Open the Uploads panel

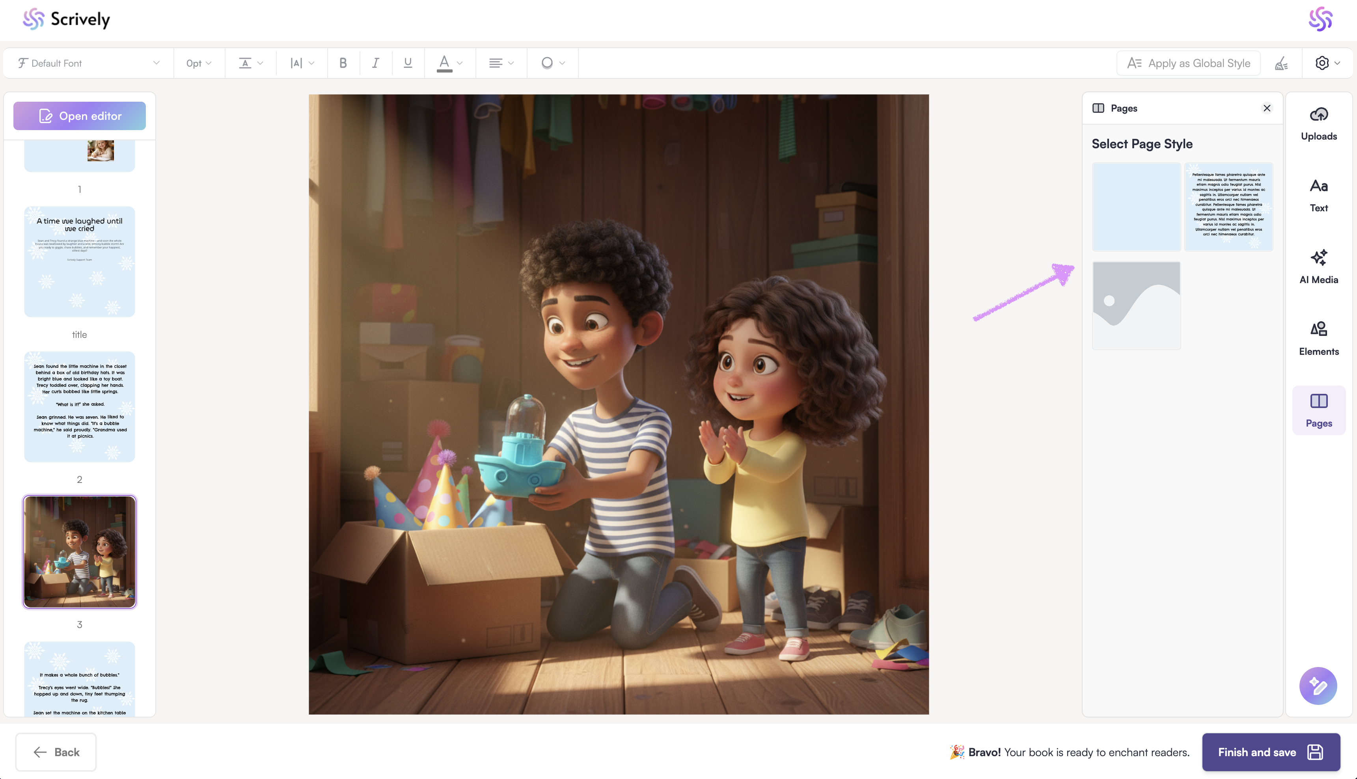point(1318,124)
